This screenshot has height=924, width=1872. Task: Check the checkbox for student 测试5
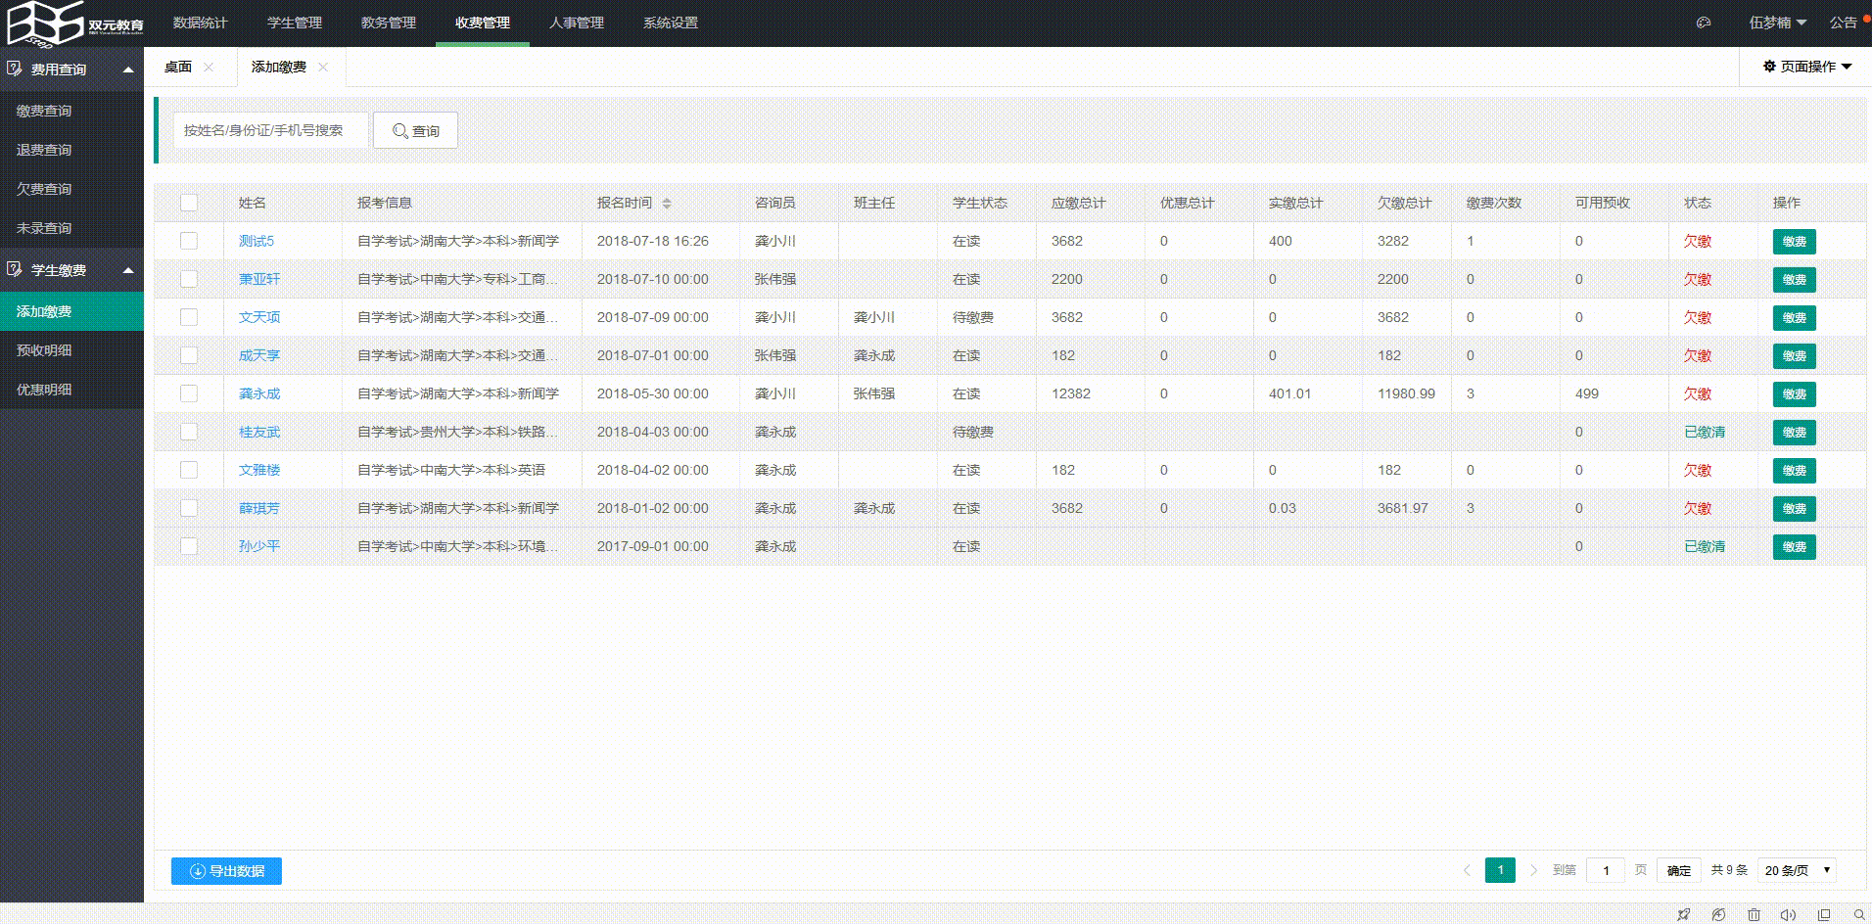click(189, 241)
